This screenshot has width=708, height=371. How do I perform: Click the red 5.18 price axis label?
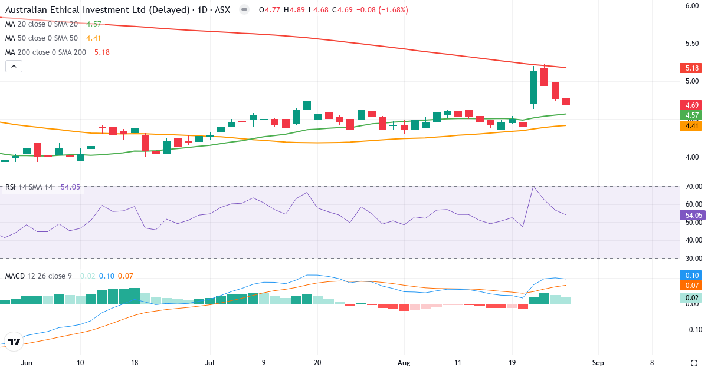pyautogui.click(x=690, y=68)
